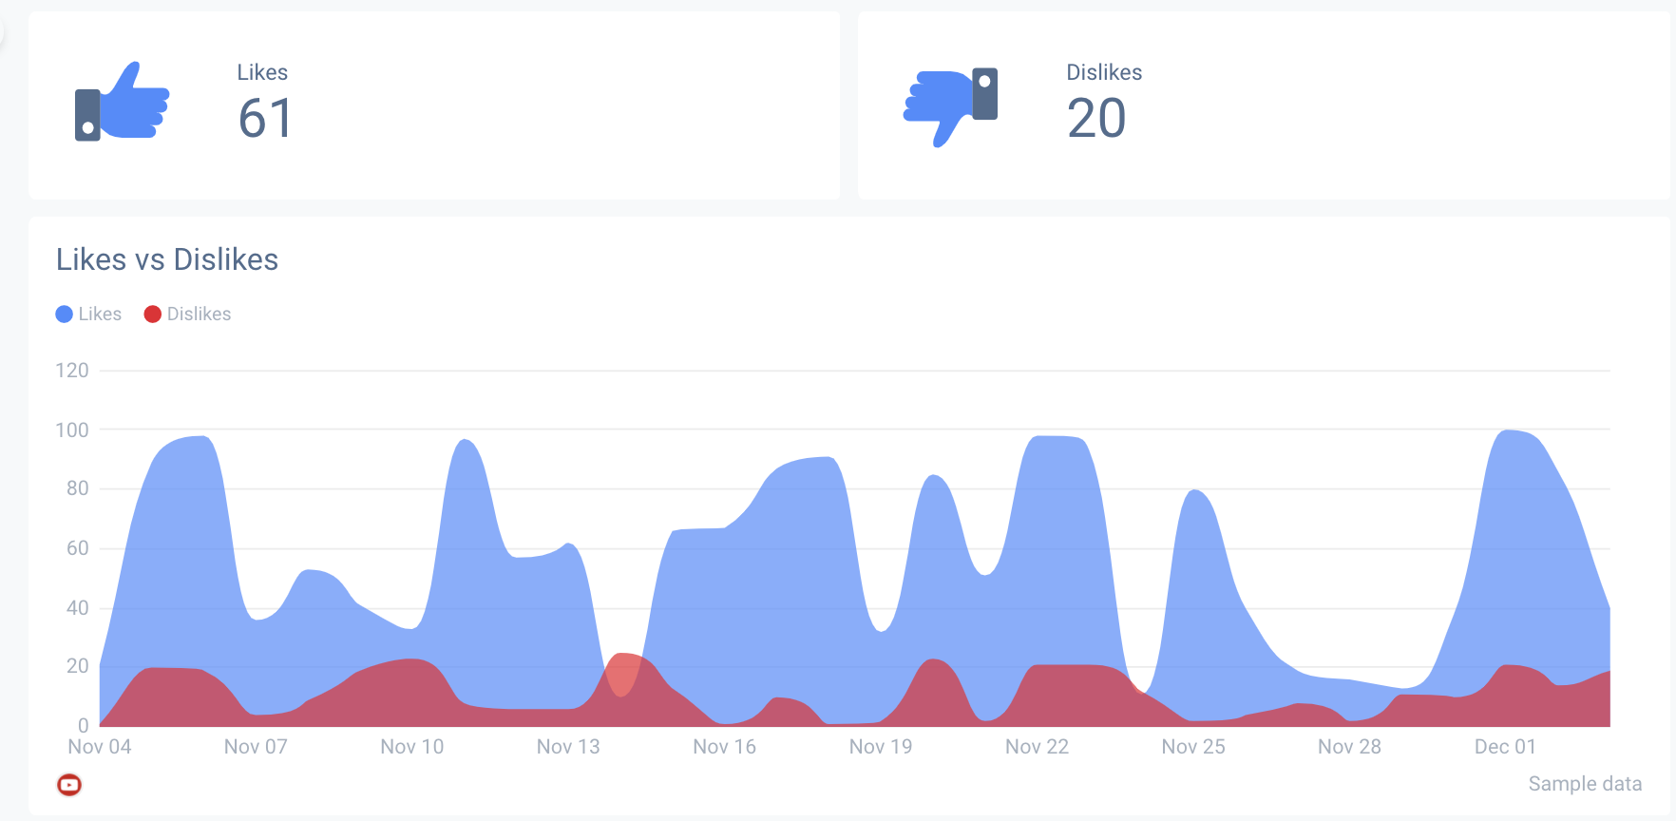Click the 'Nov 22' axis label
Viewport: 1676px width, 821px height.
(x=1038, y=747)
